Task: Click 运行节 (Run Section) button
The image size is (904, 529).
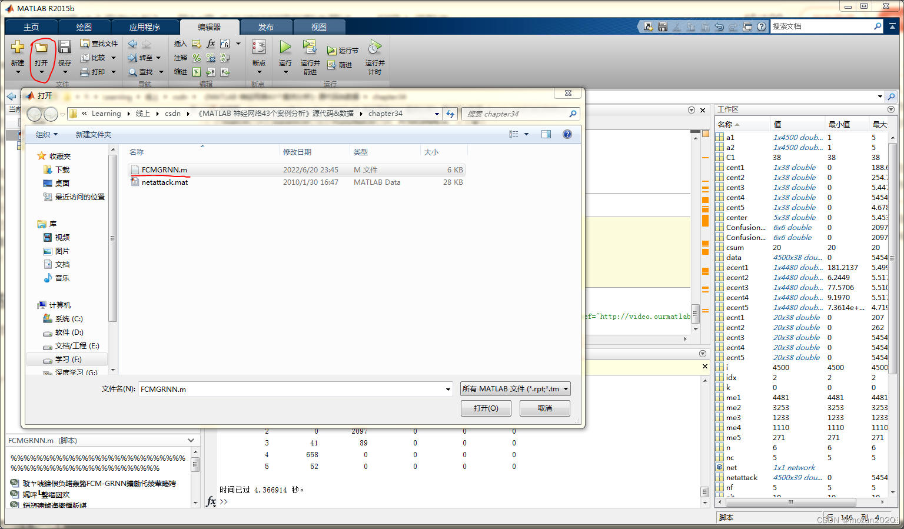Action: pos(343,51)
